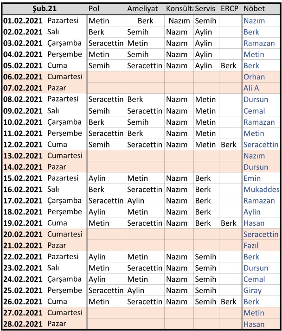Select the 20.02.2021 Cumartesi date cell

click(43, 234)
